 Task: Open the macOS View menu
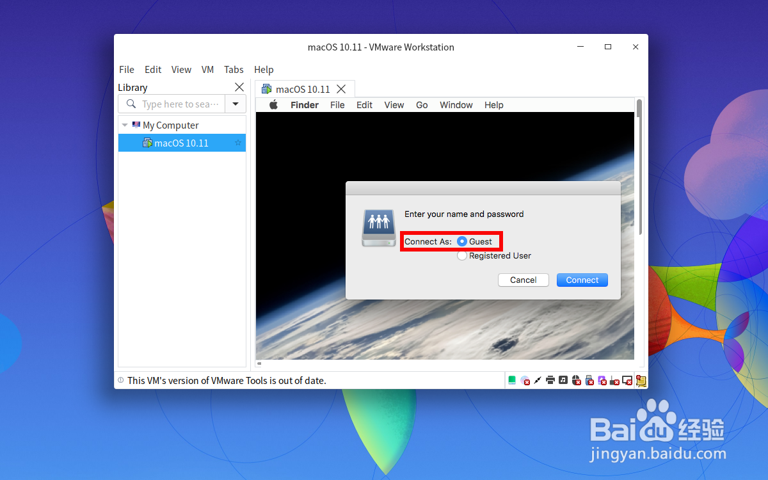pos(394,105)
